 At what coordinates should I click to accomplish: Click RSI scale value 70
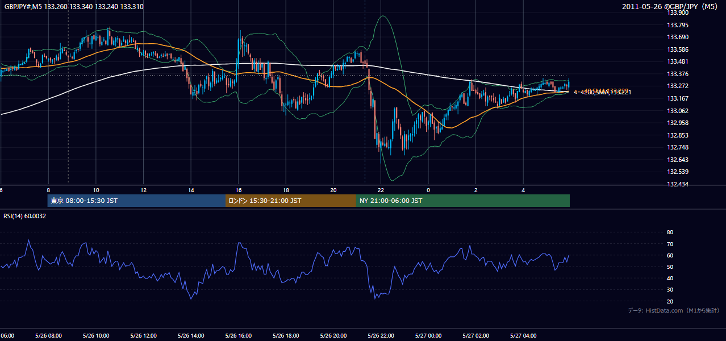(670, 244)
